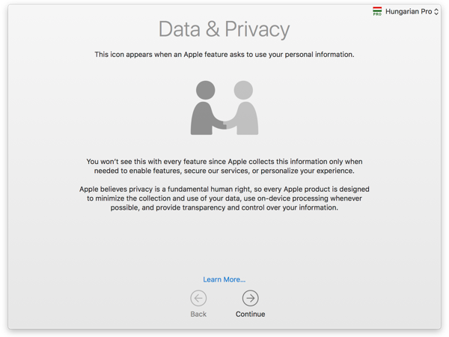Click the handshake Data & Privacy icon
Screen dimensions: 449x337
pyautogui.click(x=224, y=108)
